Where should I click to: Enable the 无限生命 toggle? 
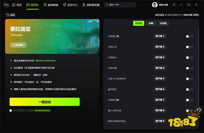(x=190, y=47)
